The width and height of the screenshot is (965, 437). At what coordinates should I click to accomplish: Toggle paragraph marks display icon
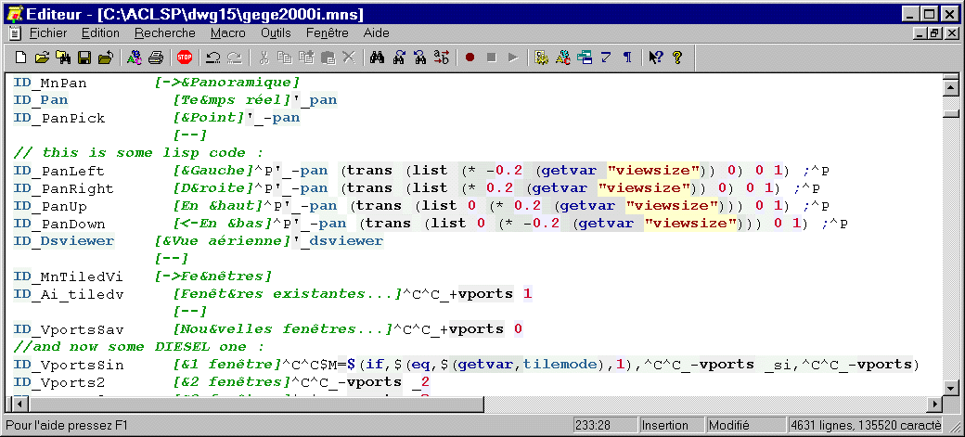point(626,58)
